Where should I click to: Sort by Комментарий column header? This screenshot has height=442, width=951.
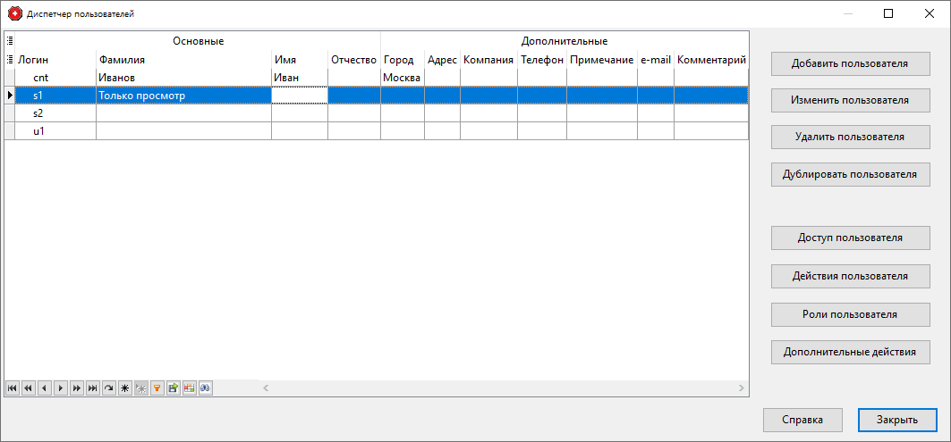click(x=711, y=59)
